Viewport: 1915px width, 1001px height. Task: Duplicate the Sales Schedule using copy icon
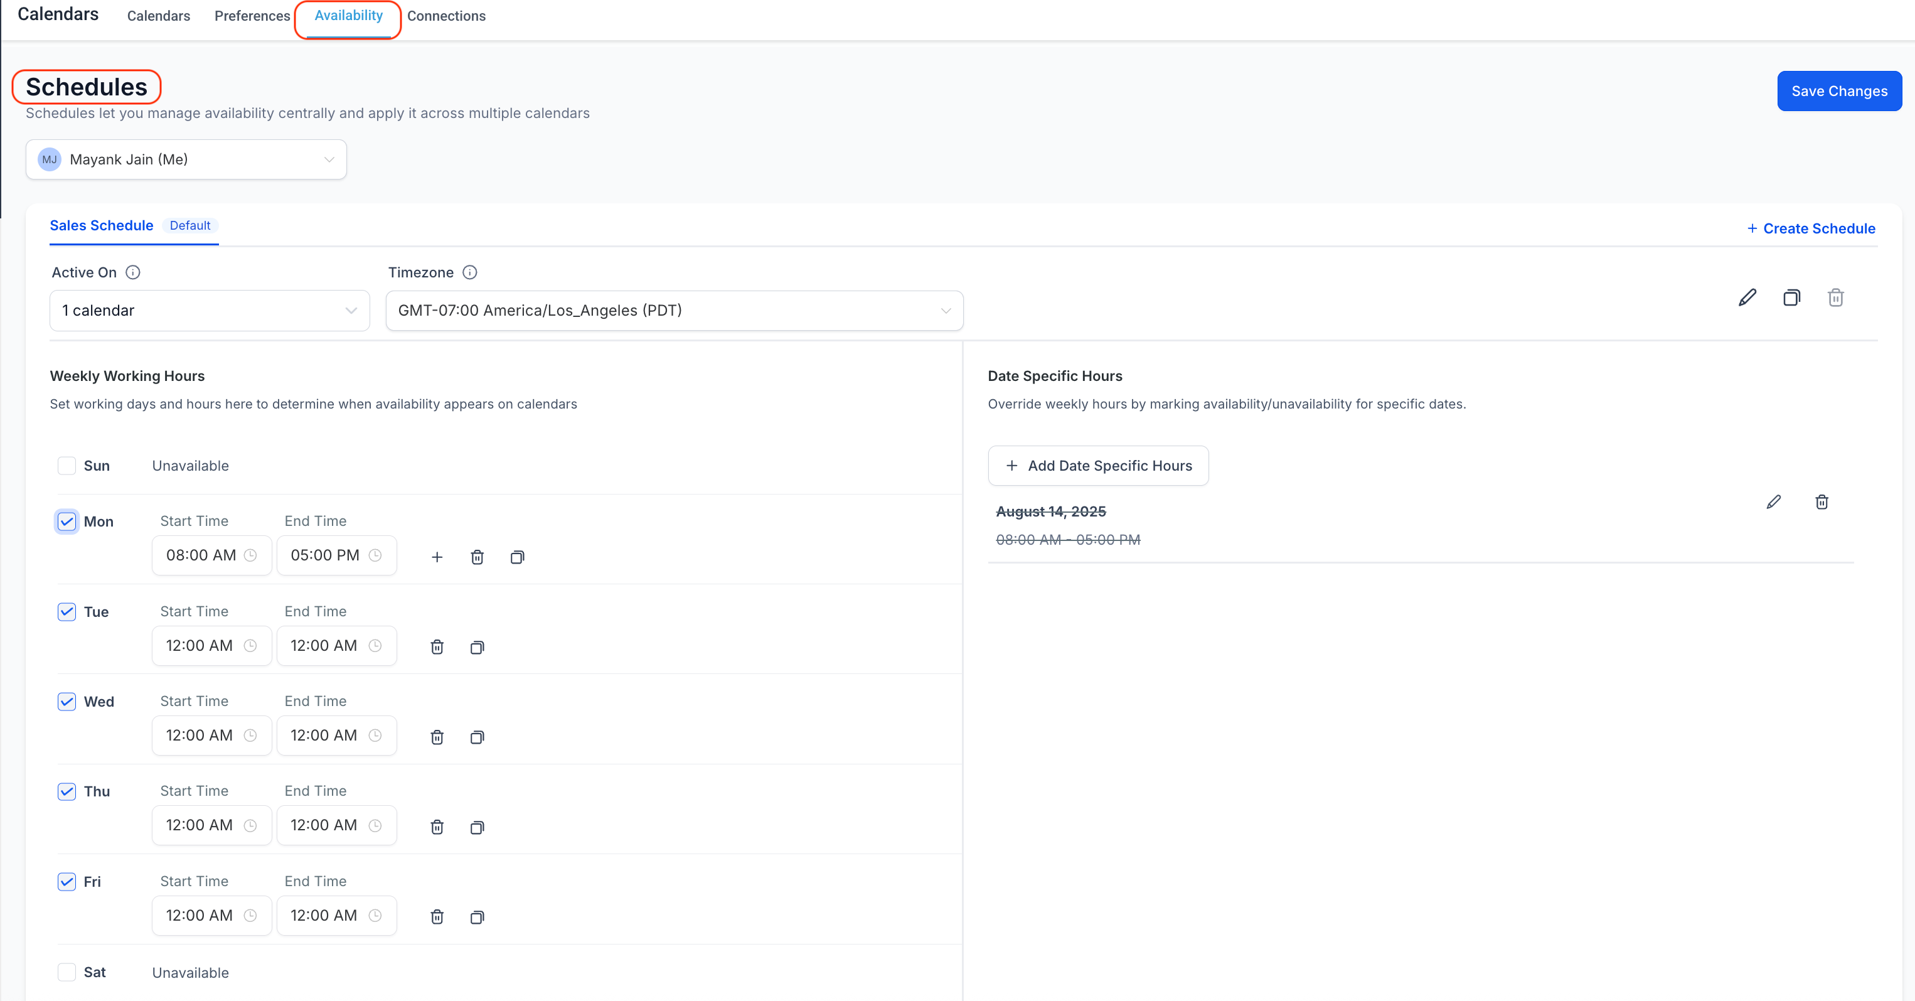pos(1791,297)
